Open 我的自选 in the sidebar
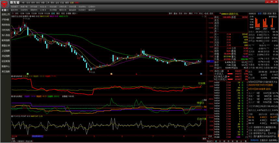The image size is (279, 143). click(x=6, y=25)
